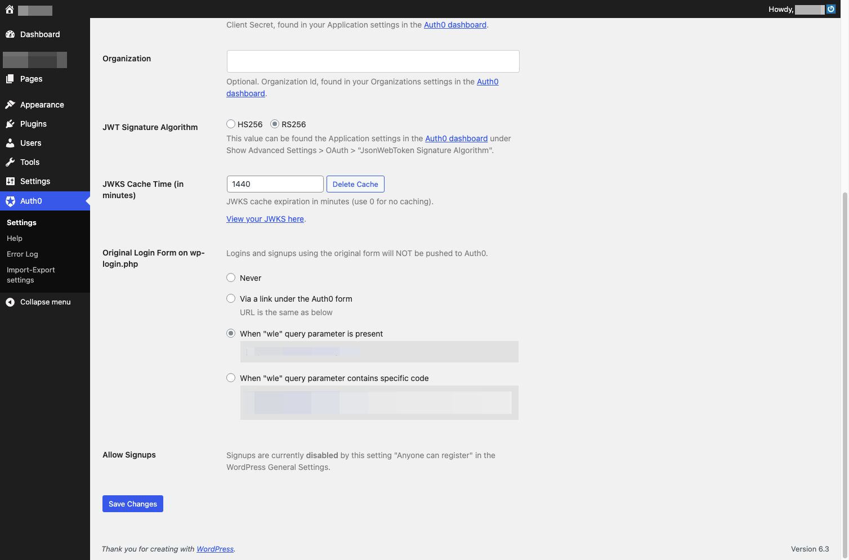This screenshot has height=560, width=849.
Task: Click the Organization input field
Action: point(373,61)
